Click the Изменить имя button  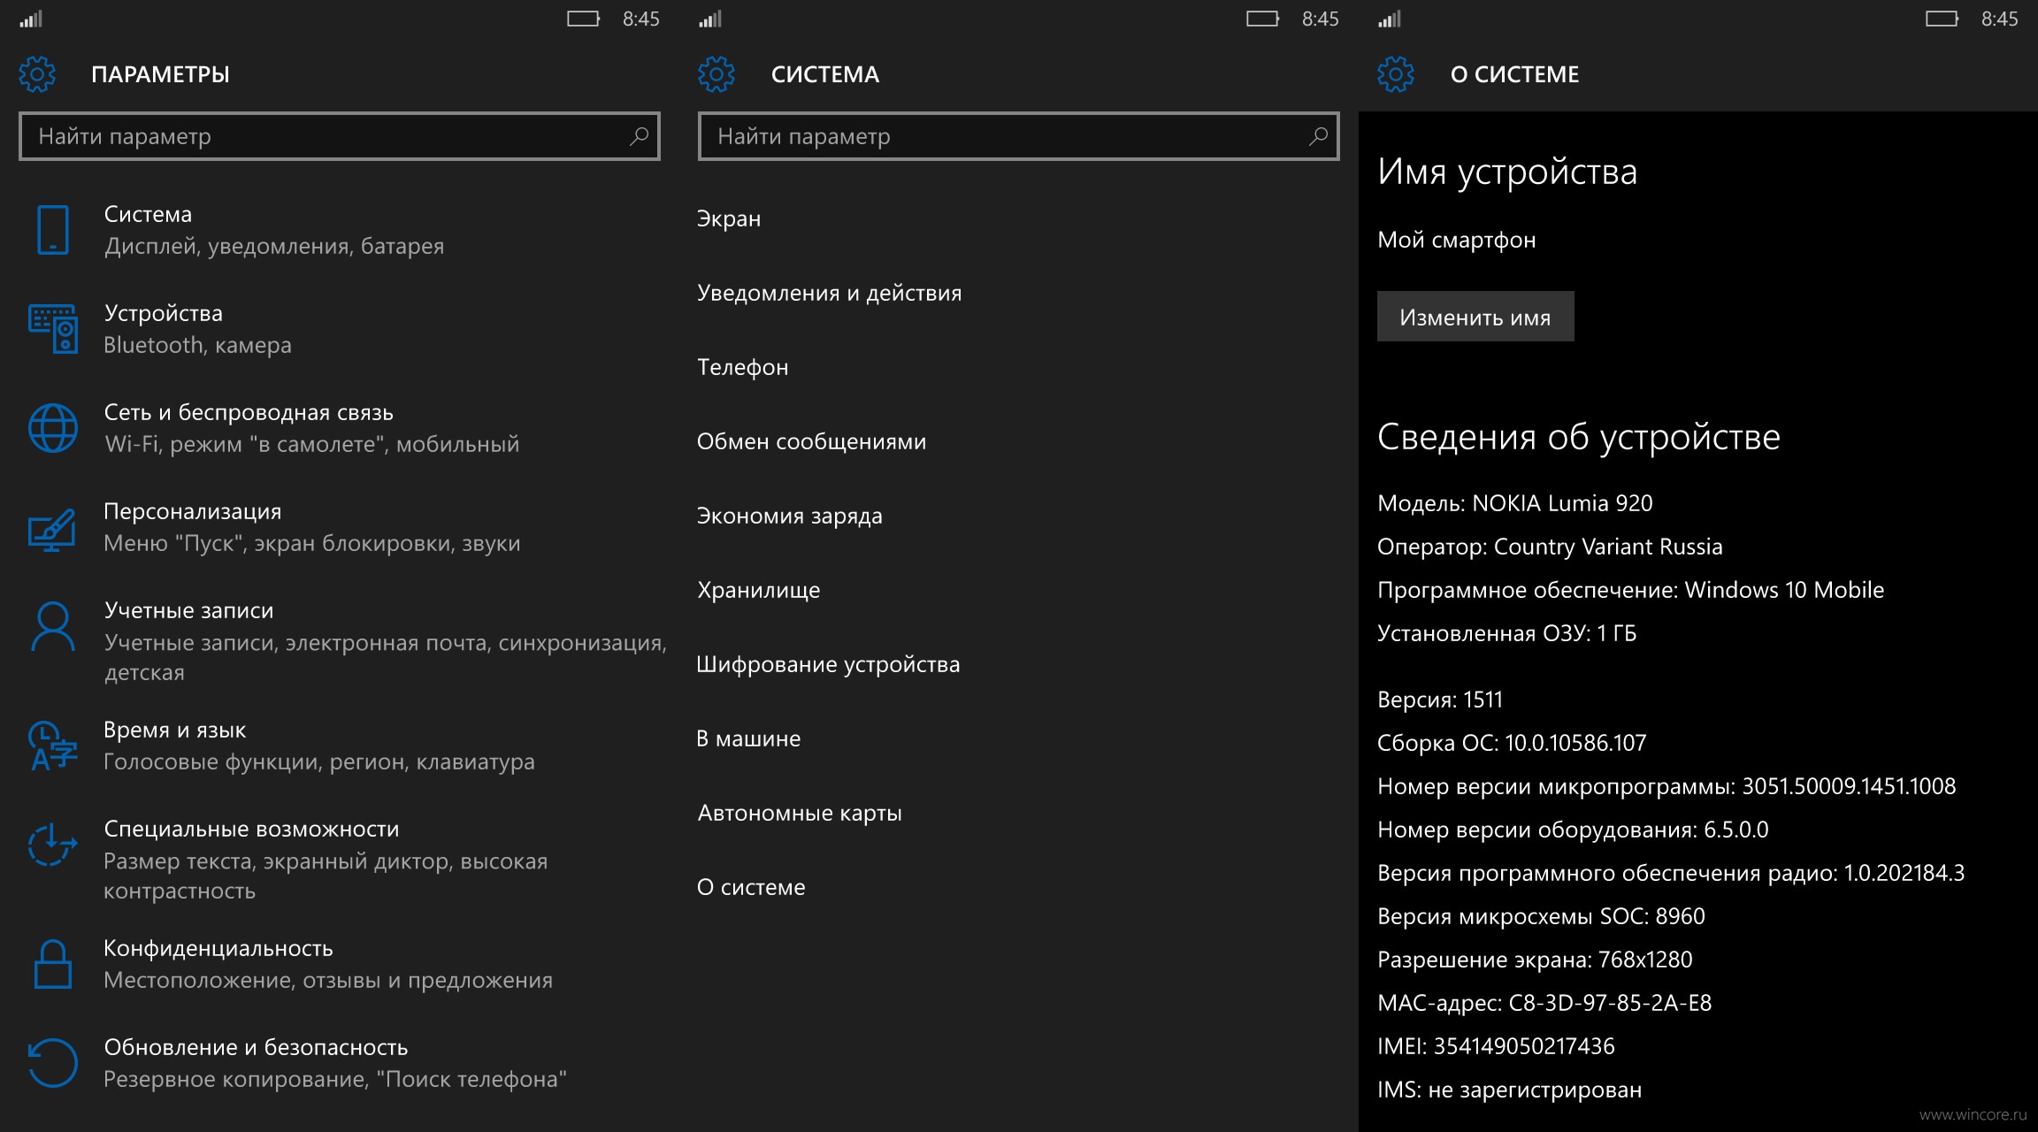coord(1475,317)
